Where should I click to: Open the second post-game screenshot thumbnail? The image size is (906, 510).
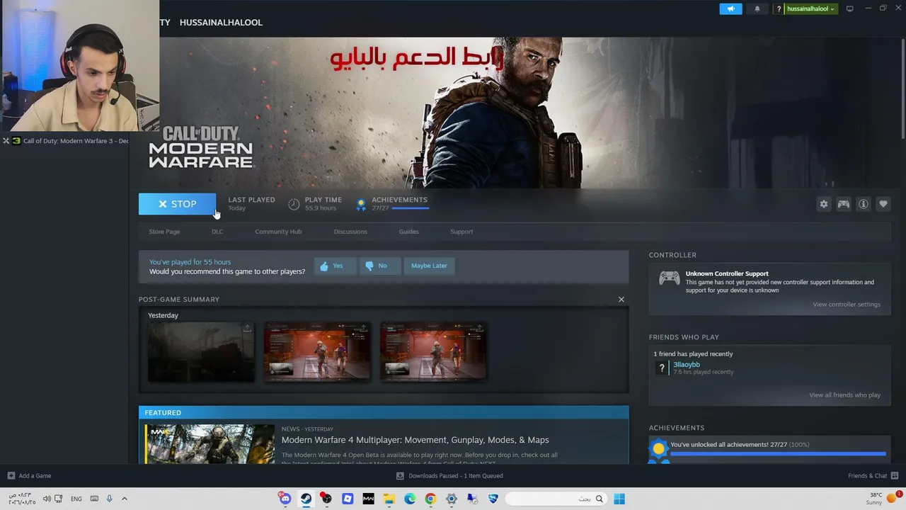317,352
